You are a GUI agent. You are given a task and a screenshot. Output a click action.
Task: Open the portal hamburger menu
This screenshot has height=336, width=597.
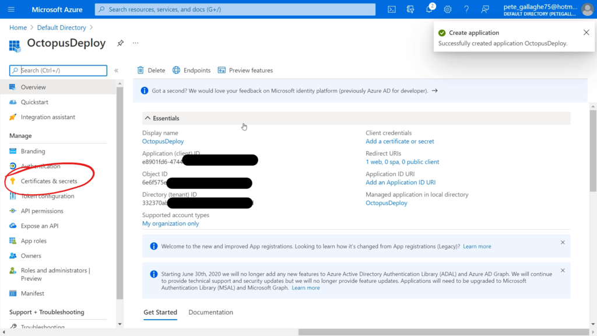[x=11, y=9]
